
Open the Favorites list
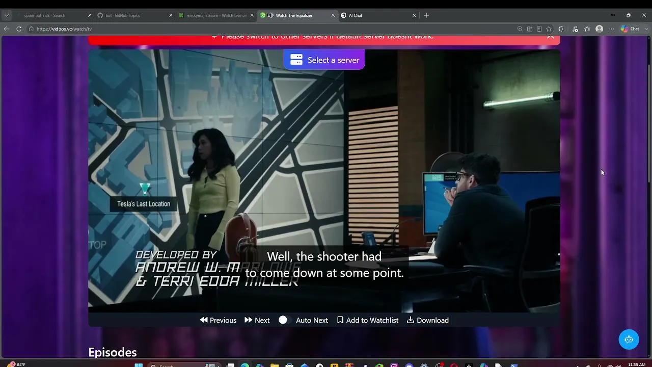(587, 29)
